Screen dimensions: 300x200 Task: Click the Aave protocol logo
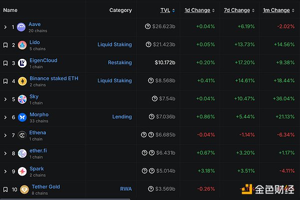pos(22,27)
